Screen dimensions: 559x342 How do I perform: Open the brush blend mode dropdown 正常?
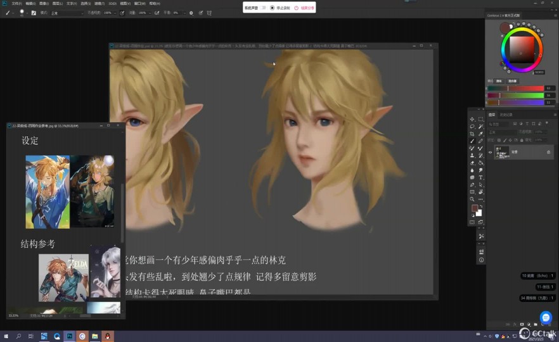click(67, 13)
